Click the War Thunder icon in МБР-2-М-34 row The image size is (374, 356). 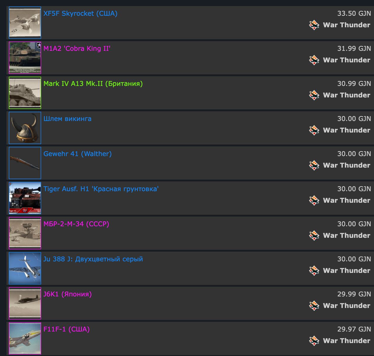pyautogui.click(x=314, y=236)
